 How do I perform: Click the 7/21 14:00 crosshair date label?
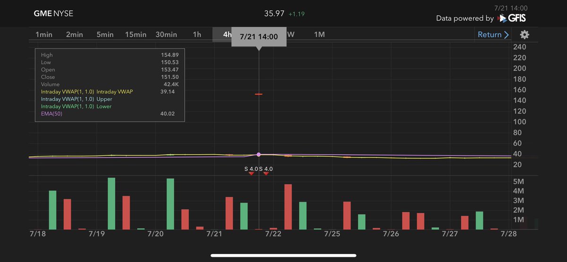258,36
